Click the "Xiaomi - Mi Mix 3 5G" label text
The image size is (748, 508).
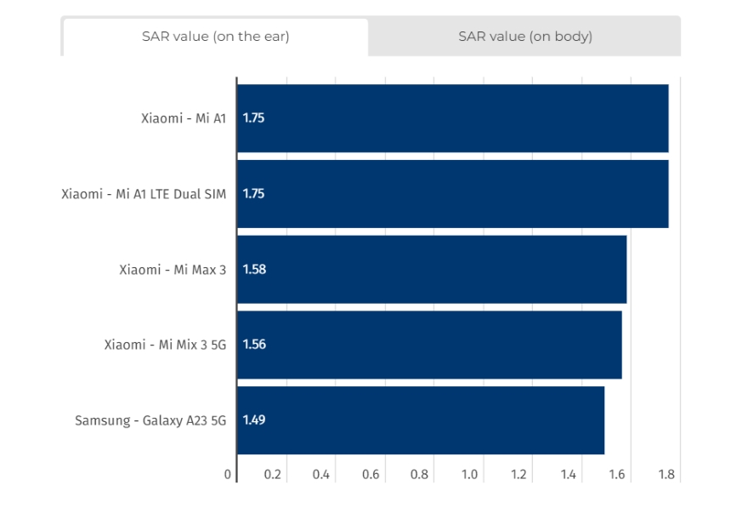point(165,345)
